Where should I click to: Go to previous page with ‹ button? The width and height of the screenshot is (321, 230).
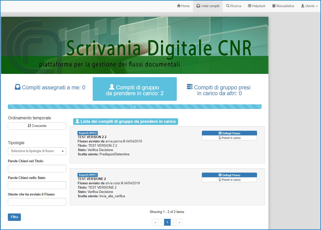click(x=161, y=222)
